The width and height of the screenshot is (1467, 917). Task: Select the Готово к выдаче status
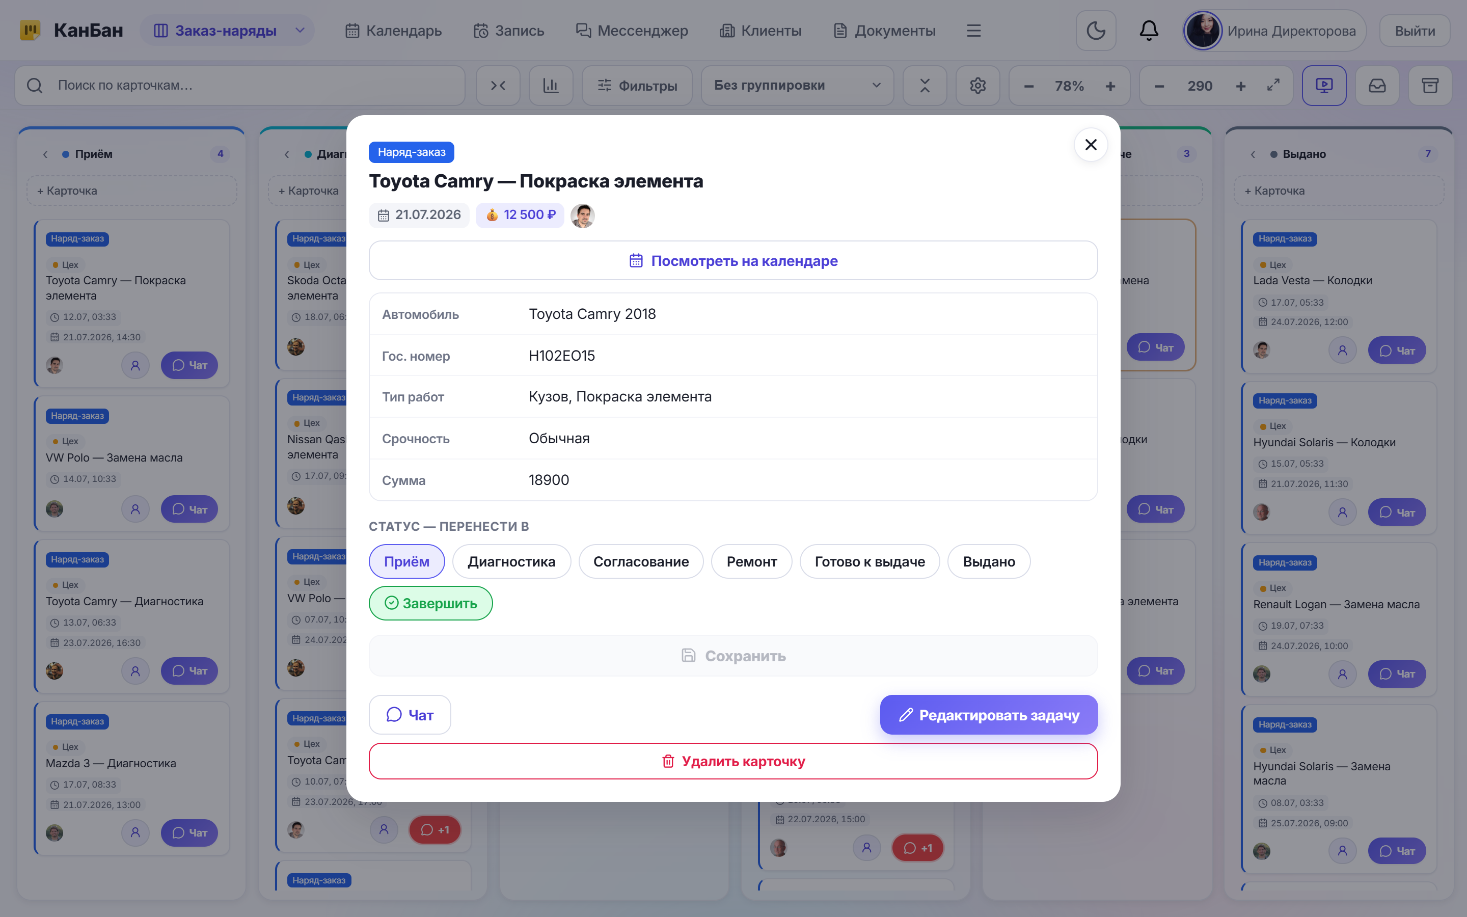pyautogui.click(x=870, y=561)
